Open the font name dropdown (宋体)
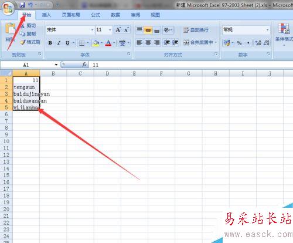This screenshot has width=293, height=243. pos(92,30)
